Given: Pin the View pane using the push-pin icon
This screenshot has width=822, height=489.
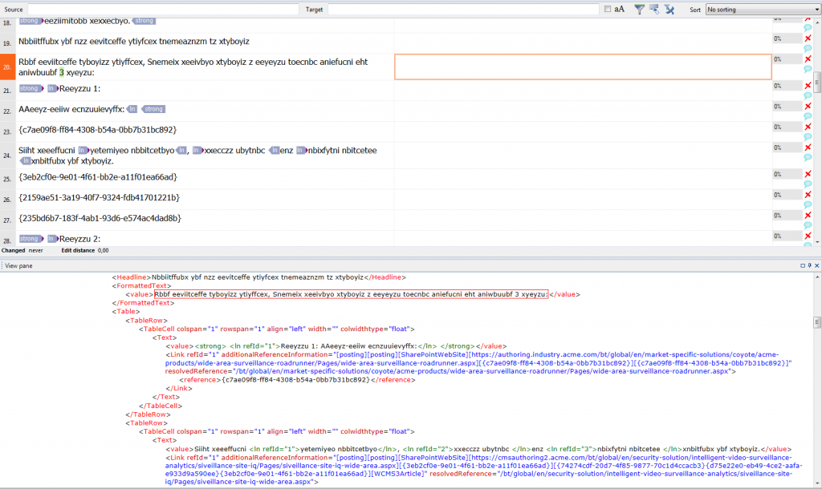Looking at the screenshot, I should click(x=809, y=265).
